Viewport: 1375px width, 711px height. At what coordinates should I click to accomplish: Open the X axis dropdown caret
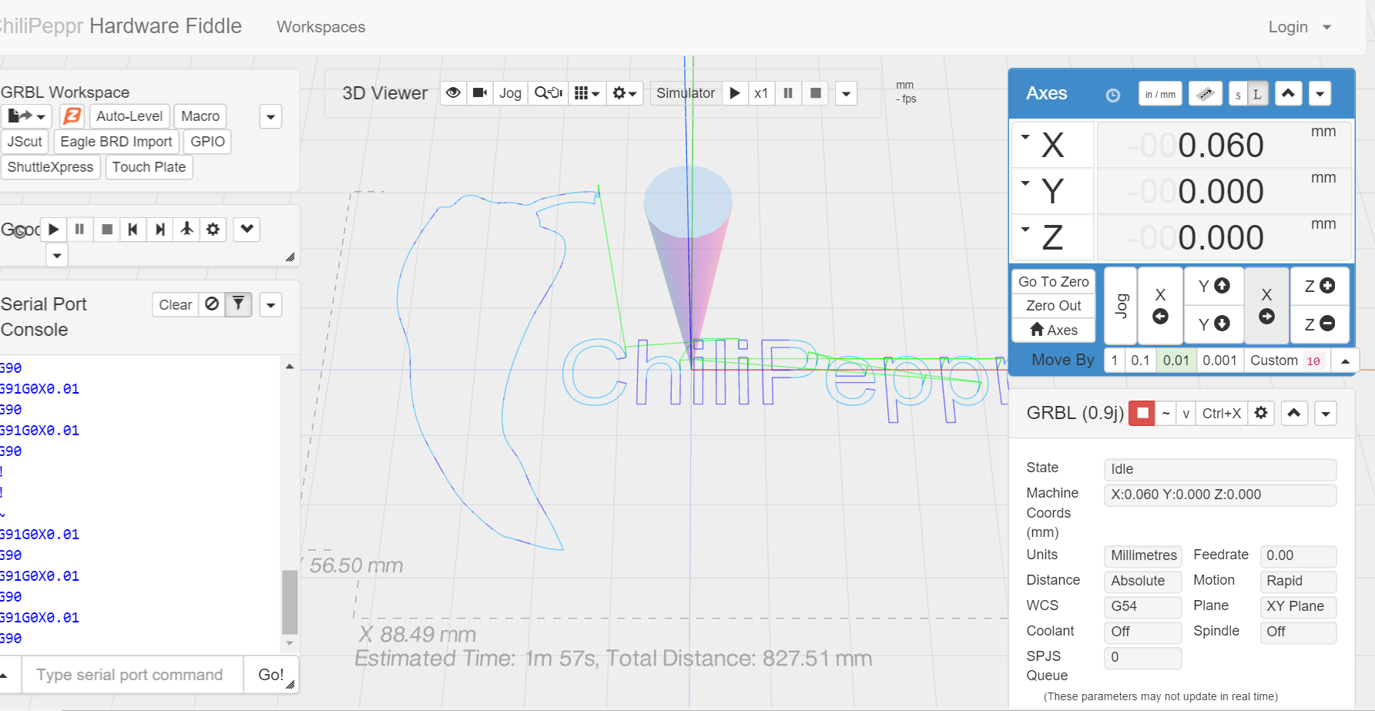click(x=1025, y=138)
